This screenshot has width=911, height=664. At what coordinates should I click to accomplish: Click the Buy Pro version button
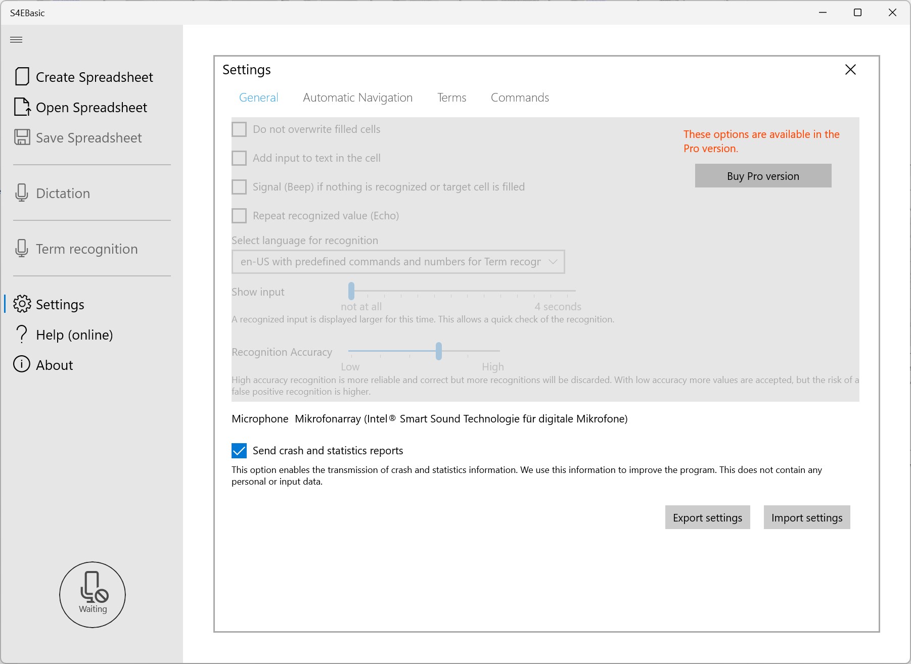pos(763,176)
